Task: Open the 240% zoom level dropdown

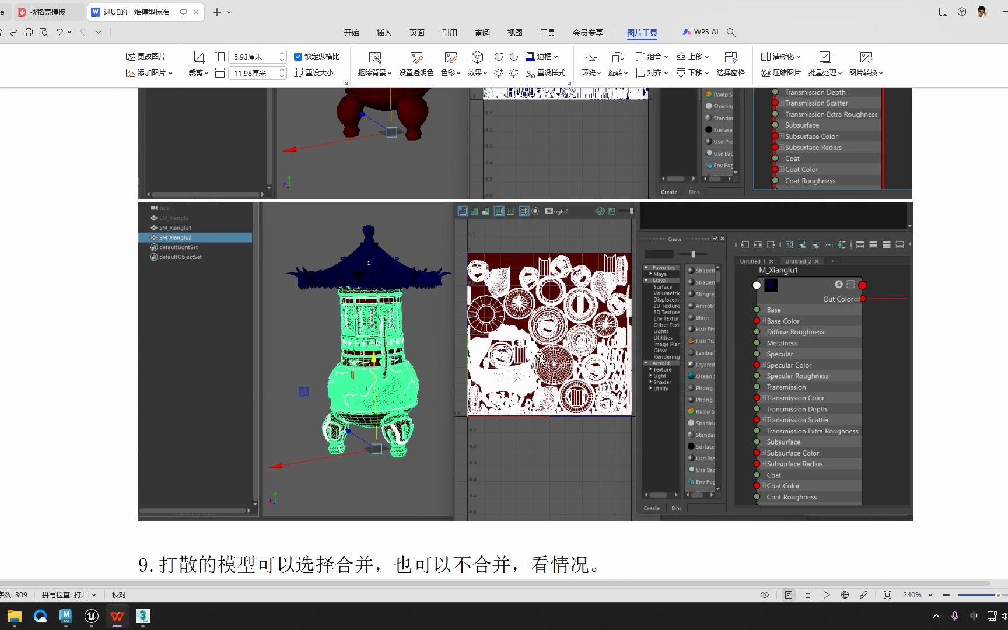Action: 930,595
